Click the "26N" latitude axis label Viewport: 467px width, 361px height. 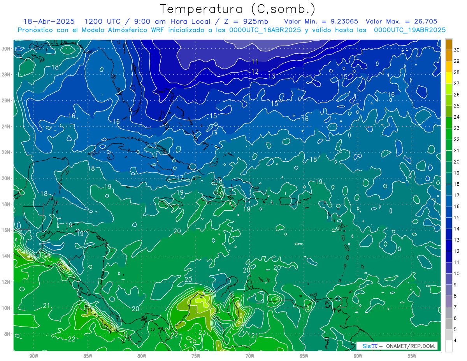click(7, 100)
